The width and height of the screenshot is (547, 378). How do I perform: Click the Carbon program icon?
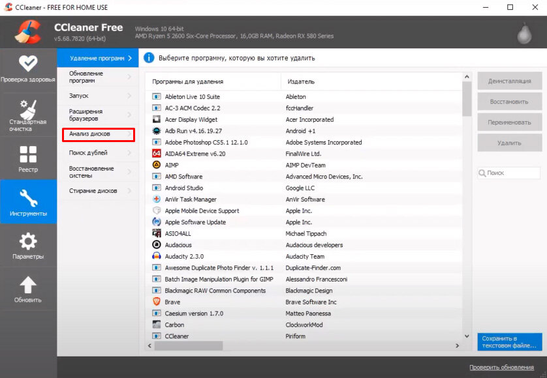pyautogui.click(x=157, y=325)
